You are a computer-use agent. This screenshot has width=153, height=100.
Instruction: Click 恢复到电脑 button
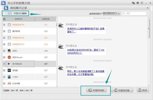click(96, 90)
